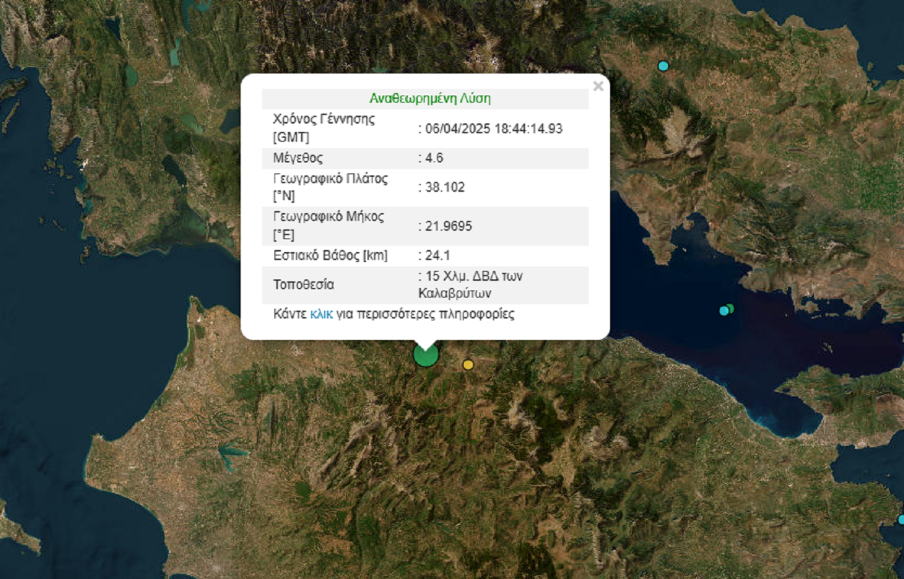Click the small green marker behind the gulf cyan marker

pyautogui.click(x=731, y=308)
